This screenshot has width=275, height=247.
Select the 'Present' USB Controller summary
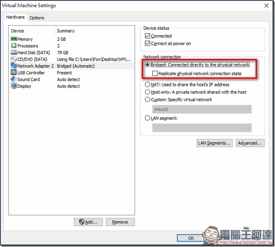[x=64, y=73]
